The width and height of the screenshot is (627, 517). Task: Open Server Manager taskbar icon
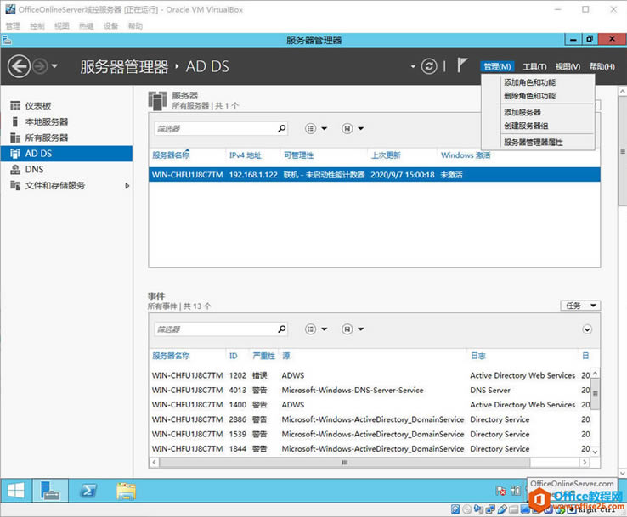pos(50,490)
